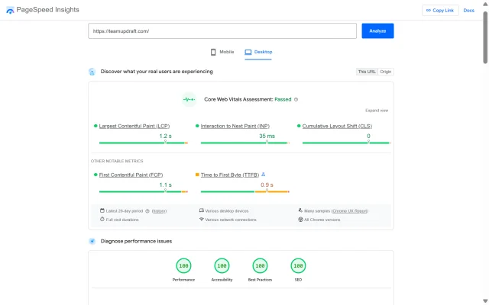Click the FCP distribution bar
This screenshot has width=489, height=305.
pos(144,191)
